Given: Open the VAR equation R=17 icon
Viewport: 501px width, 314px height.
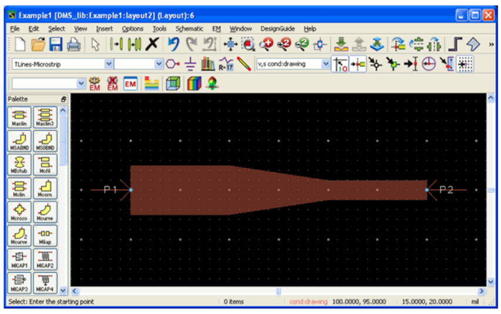Looking at the screenshot, I should click(226, 64).
